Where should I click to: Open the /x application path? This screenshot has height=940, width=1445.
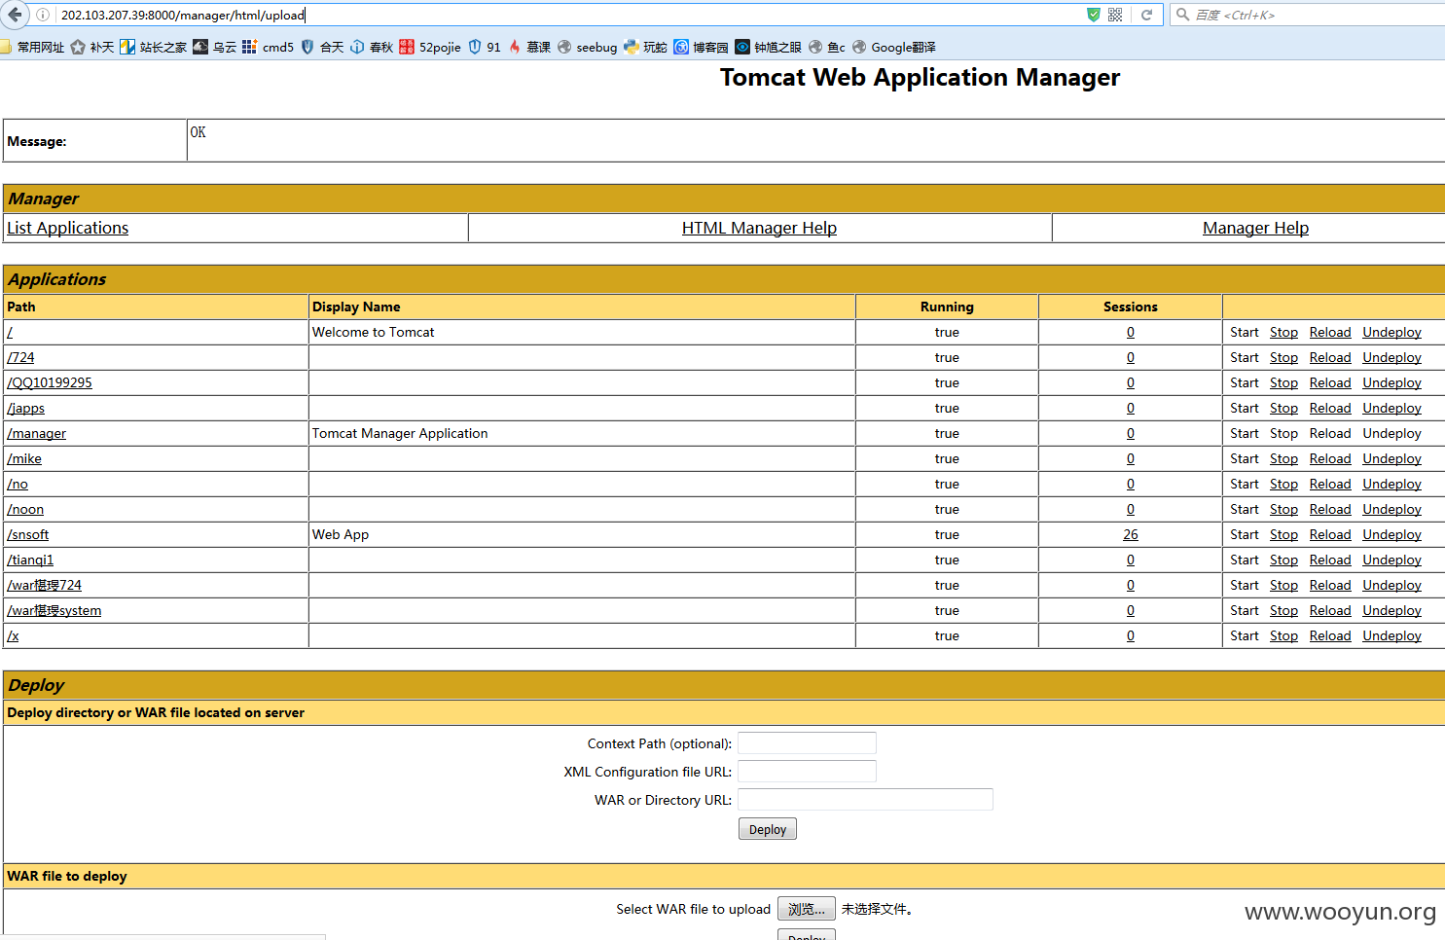pos(13,635)
